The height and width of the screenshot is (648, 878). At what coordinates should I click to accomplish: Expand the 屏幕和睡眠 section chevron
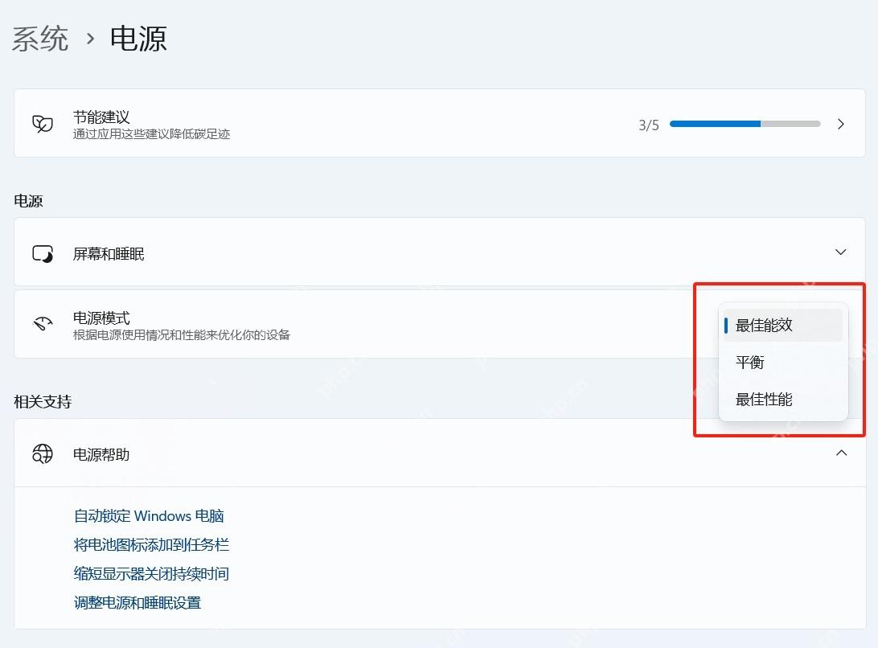click(x=840, y=252)
